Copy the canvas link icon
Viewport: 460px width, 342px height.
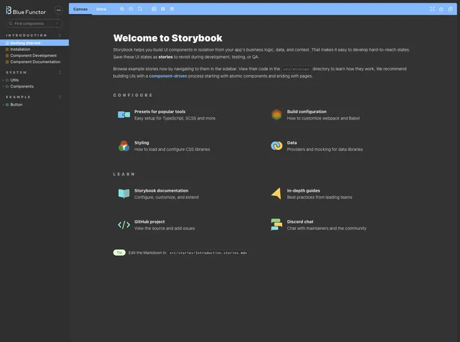450,9
